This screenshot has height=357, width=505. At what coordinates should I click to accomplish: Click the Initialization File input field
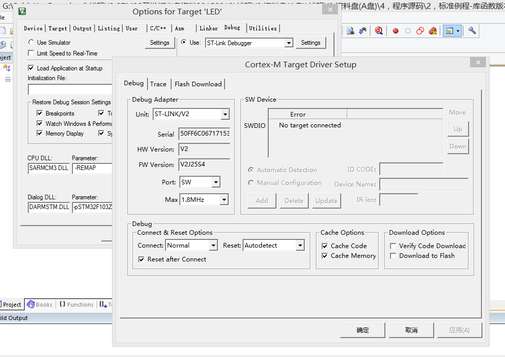pyautogui.click(x=70, y=89)
